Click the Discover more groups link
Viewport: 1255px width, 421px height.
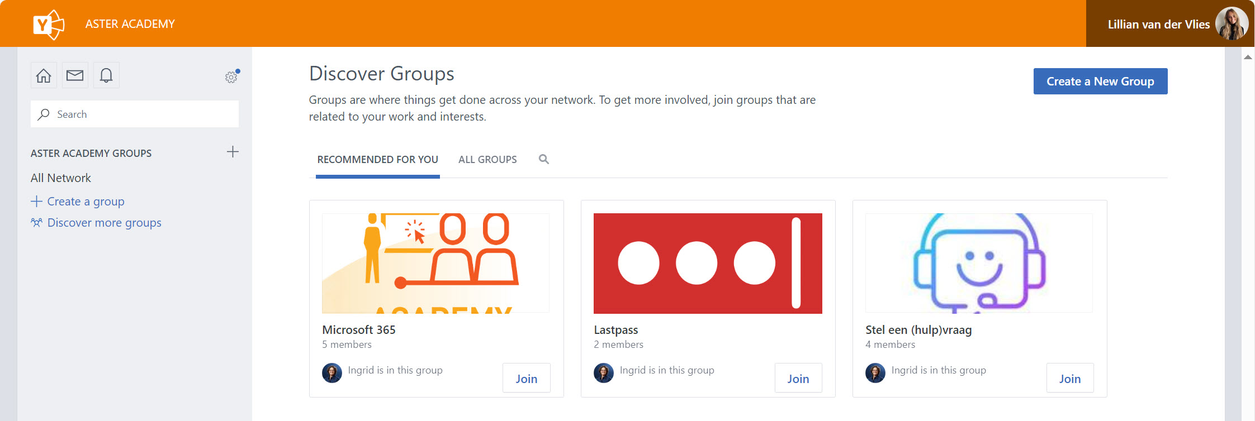coord(104,223)
